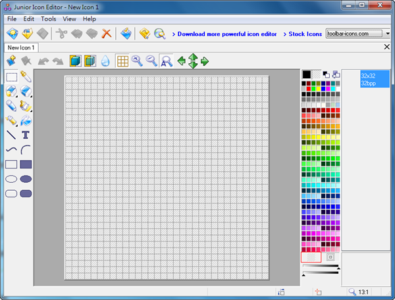Select the filled ellipse shape tool
The image size is (395, 300).
pyautogui.click(x=26, y=179)
